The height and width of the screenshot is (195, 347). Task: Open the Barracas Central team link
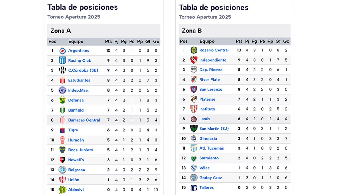pos(84,120)
